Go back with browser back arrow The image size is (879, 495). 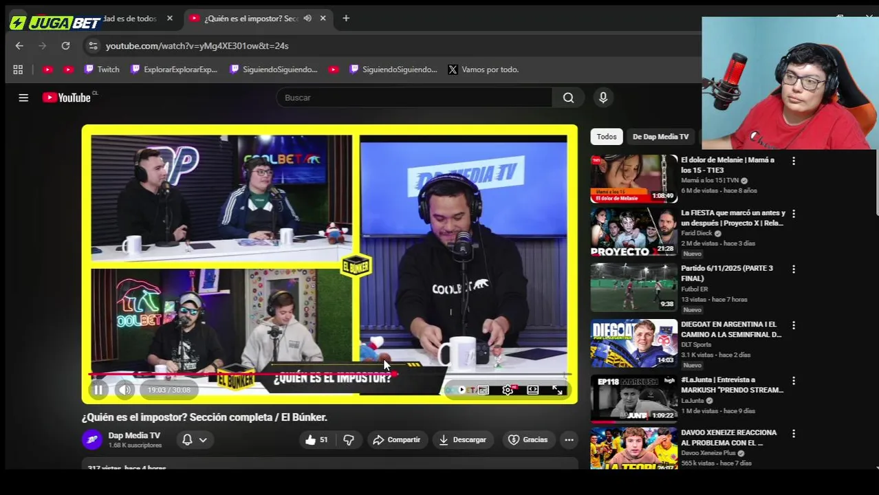click(19, 46)
